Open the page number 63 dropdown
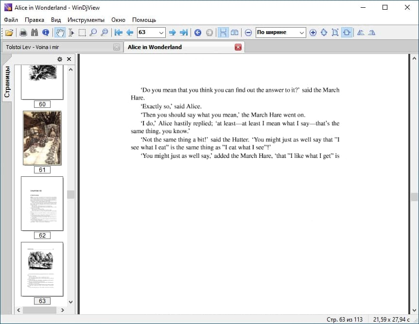419x324 pixels. 161,33
